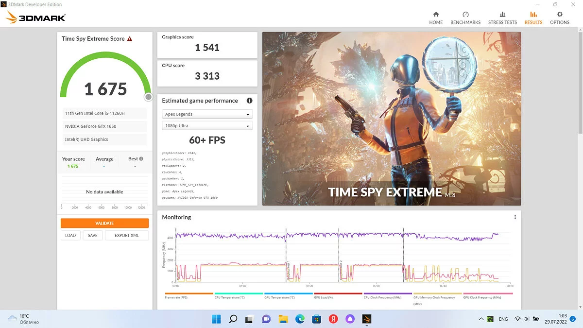Select the RESULTS tab
Viewport: 583px width, 328px height.
pos(533,18)
